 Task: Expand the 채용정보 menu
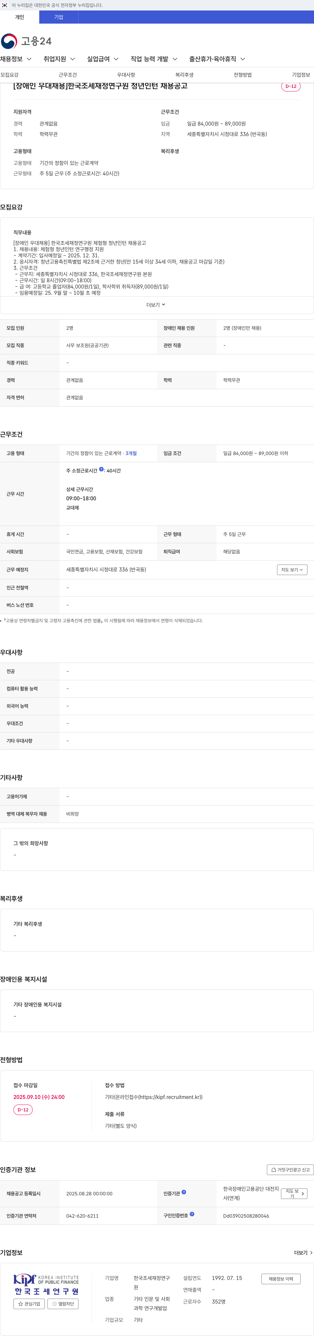pyautogui.click(x=16, y=59)
